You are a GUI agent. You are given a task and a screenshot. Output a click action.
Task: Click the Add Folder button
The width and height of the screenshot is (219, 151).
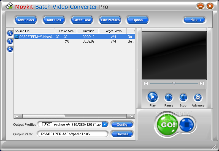point(26,20)
